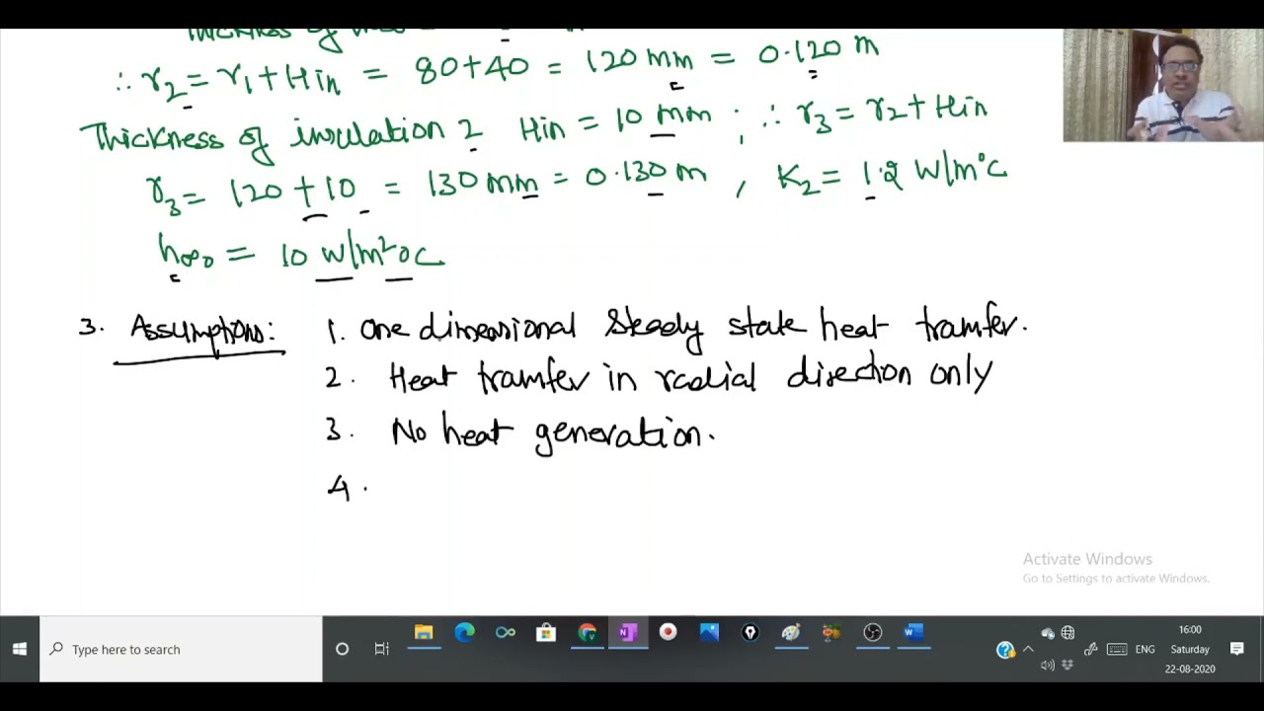Open Photos app from taskbar
Image resolution: width=1264 pixels, height=711 pixels.
tap(709, 633)
